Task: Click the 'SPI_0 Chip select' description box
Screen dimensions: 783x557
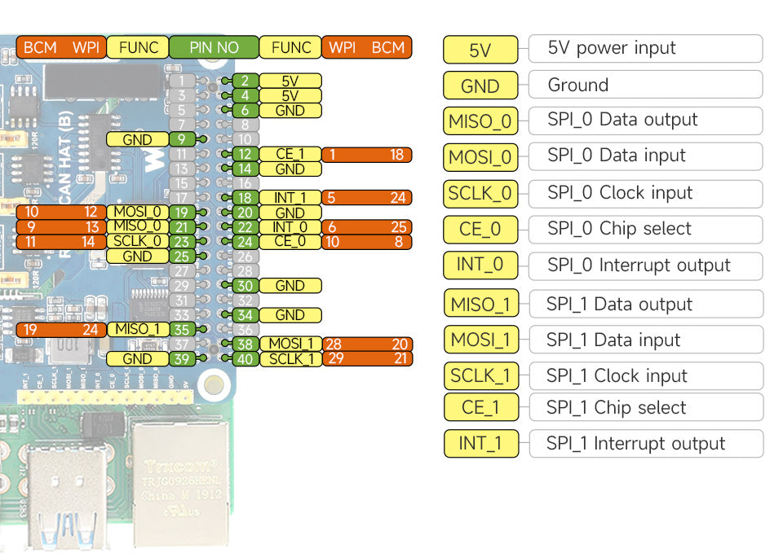Action: tap(645, 230)
